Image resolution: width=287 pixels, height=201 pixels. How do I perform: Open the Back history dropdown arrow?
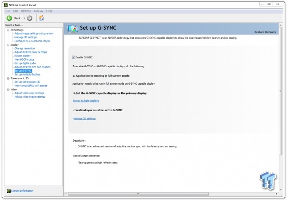click(24, 18)
